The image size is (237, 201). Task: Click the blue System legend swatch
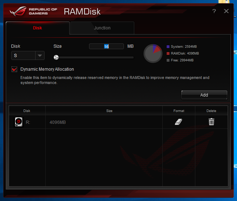168,47
